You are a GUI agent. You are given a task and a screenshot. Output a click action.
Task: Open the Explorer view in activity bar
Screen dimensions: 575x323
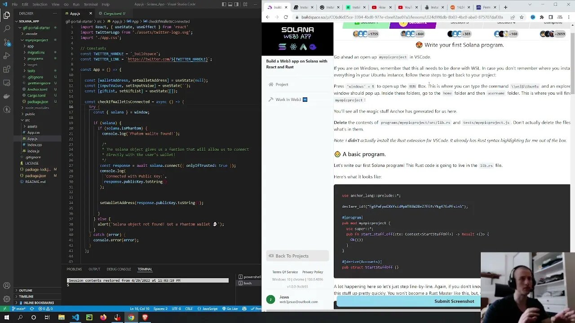coord(7,16)
